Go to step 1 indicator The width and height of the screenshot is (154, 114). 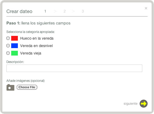[45, 11]
